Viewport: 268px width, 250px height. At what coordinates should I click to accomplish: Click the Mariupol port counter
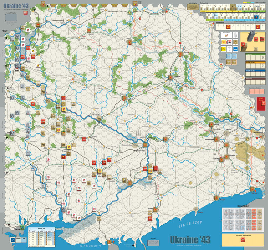(216, 198)
